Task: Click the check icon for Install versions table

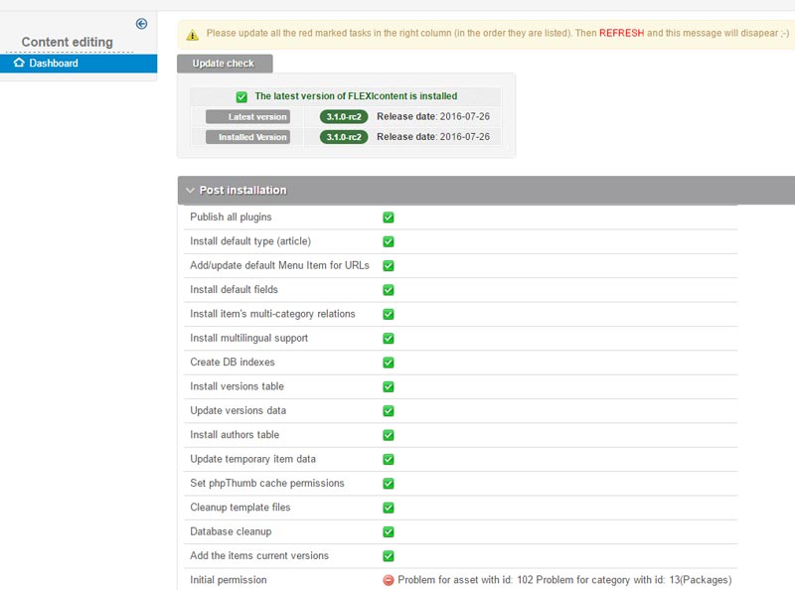Action: pyautogui.click(x=389, y=387)
